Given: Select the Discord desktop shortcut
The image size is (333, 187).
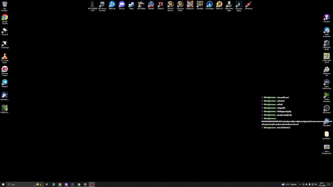Looking at the screenshot, I should (x=122, y=5).
